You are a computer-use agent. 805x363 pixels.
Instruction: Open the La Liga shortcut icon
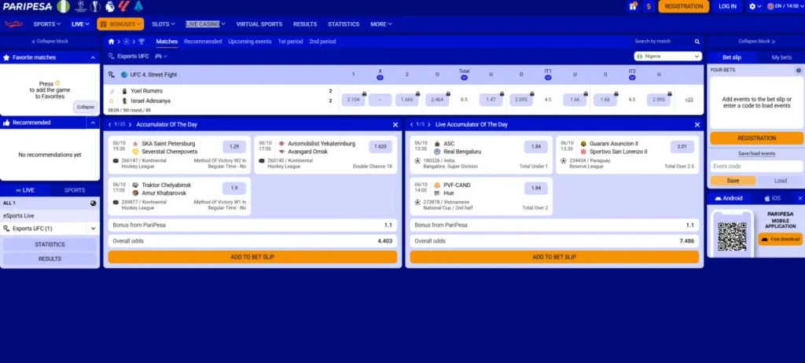[x=123, y=6]
